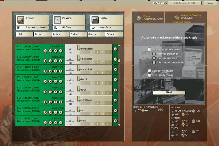Cancel the Irkutsk production order
Screen dimensions: 219x146
point(115,80)
